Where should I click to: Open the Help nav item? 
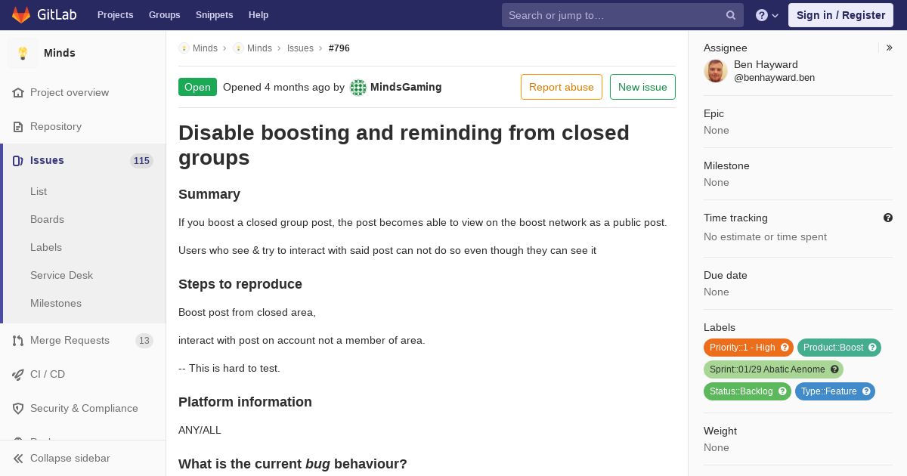tap(258, 15)
